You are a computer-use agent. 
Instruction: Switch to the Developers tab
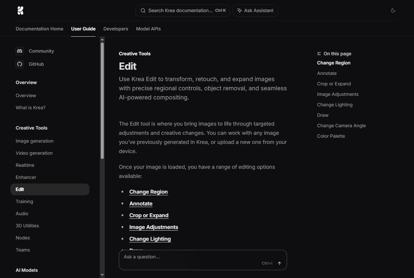tap(116, 29)
